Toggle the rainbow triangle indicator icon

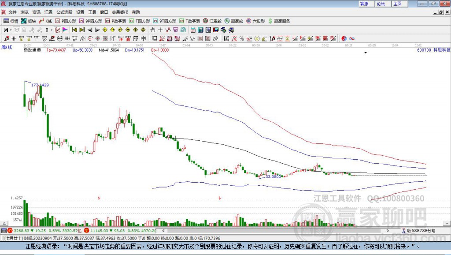65,30
